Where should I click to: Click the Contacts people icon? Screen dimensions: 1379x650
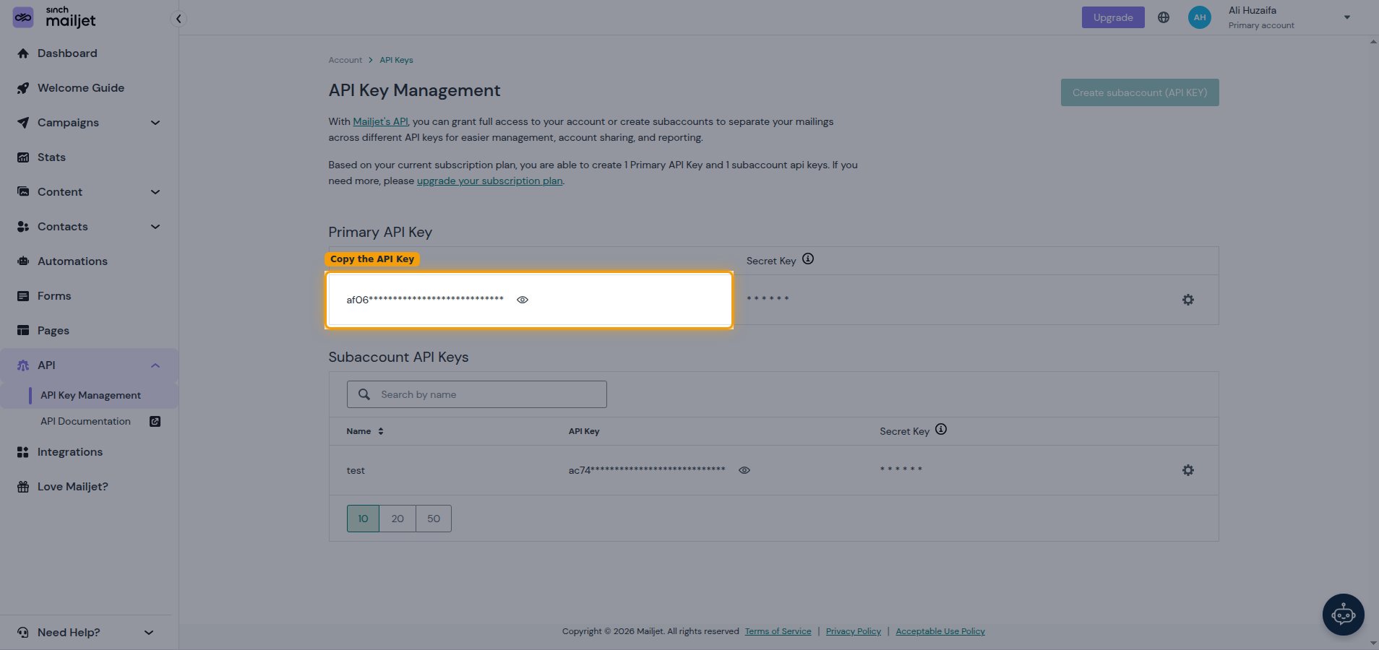click(23, 227)
